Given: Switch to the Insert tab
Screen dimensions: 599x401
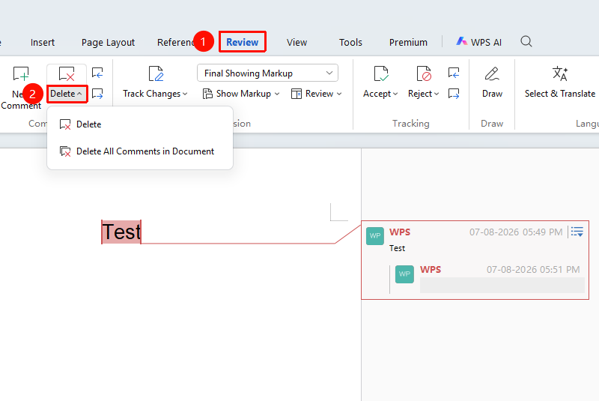Looking at the screenshot, I should click(x=43, y=43).
